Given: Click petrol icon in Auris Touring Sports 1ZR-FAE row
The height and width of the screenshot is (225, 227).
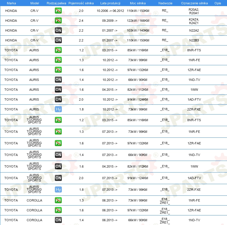Looking at the screenshot, I should click(x=58, y=143).
